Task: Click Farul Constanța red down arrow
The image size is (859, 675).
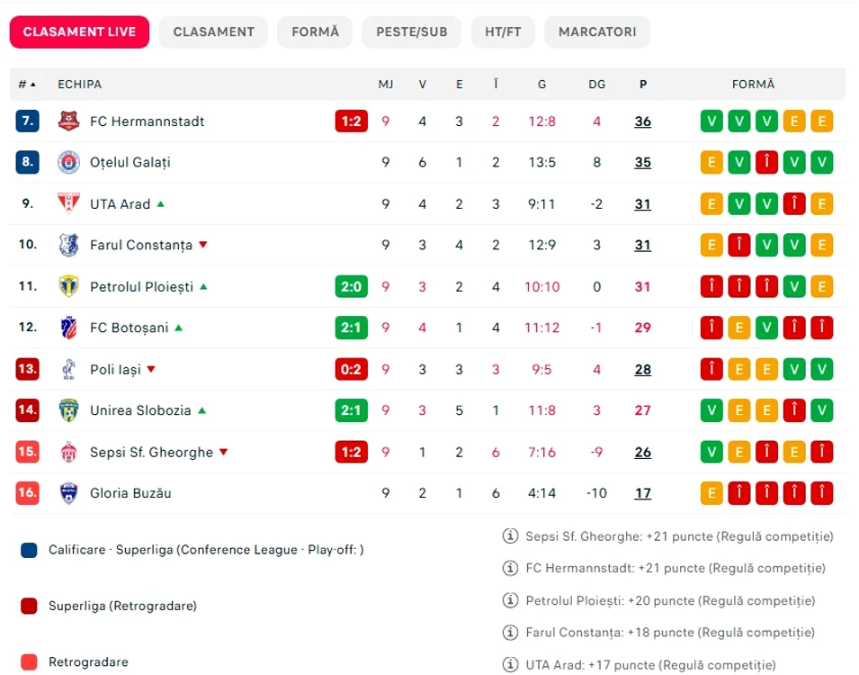Action: tap(203, 245)
